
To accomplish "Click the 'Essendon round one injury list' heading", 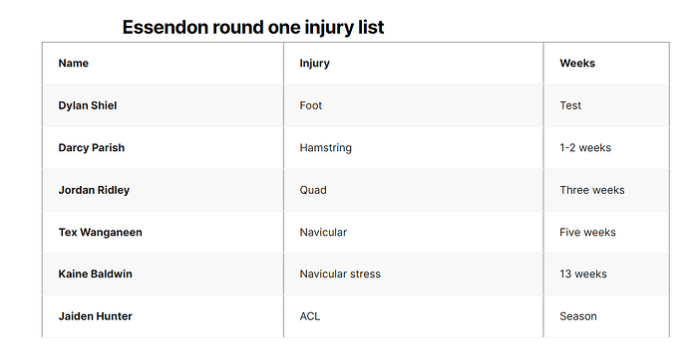I will 253,27.
